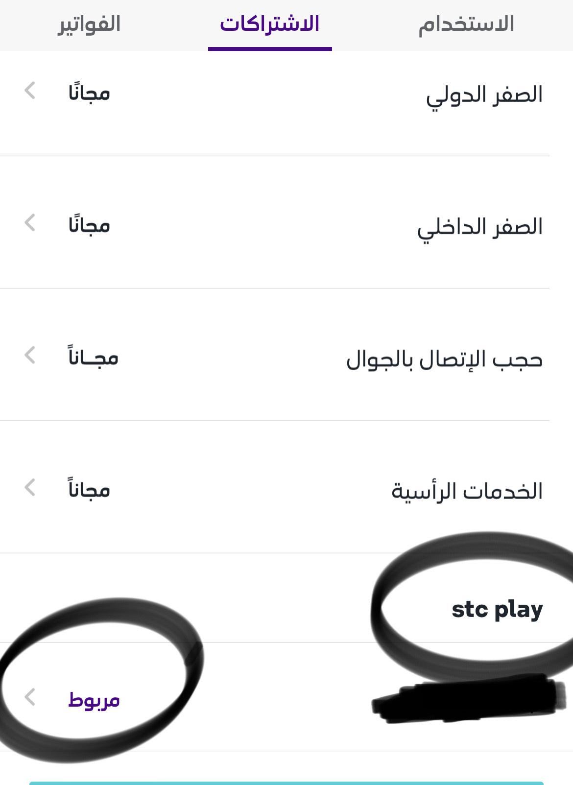Tap the teal bar at the bottom
Viewport: 573px width, 785px height.
click(x=286, y=783)
